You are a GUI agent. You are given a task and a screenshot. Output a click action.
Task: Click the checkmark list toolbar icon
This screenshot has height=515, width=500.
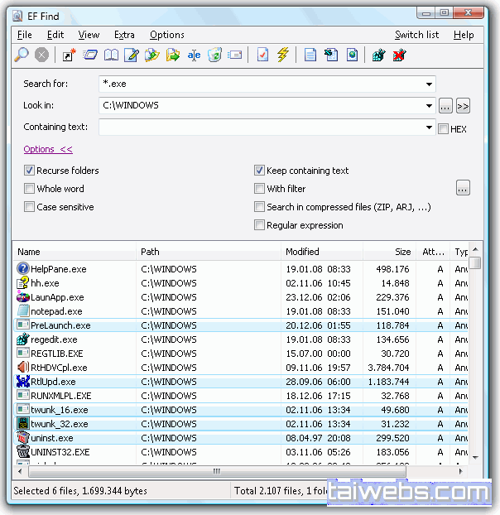click(262, 55)
